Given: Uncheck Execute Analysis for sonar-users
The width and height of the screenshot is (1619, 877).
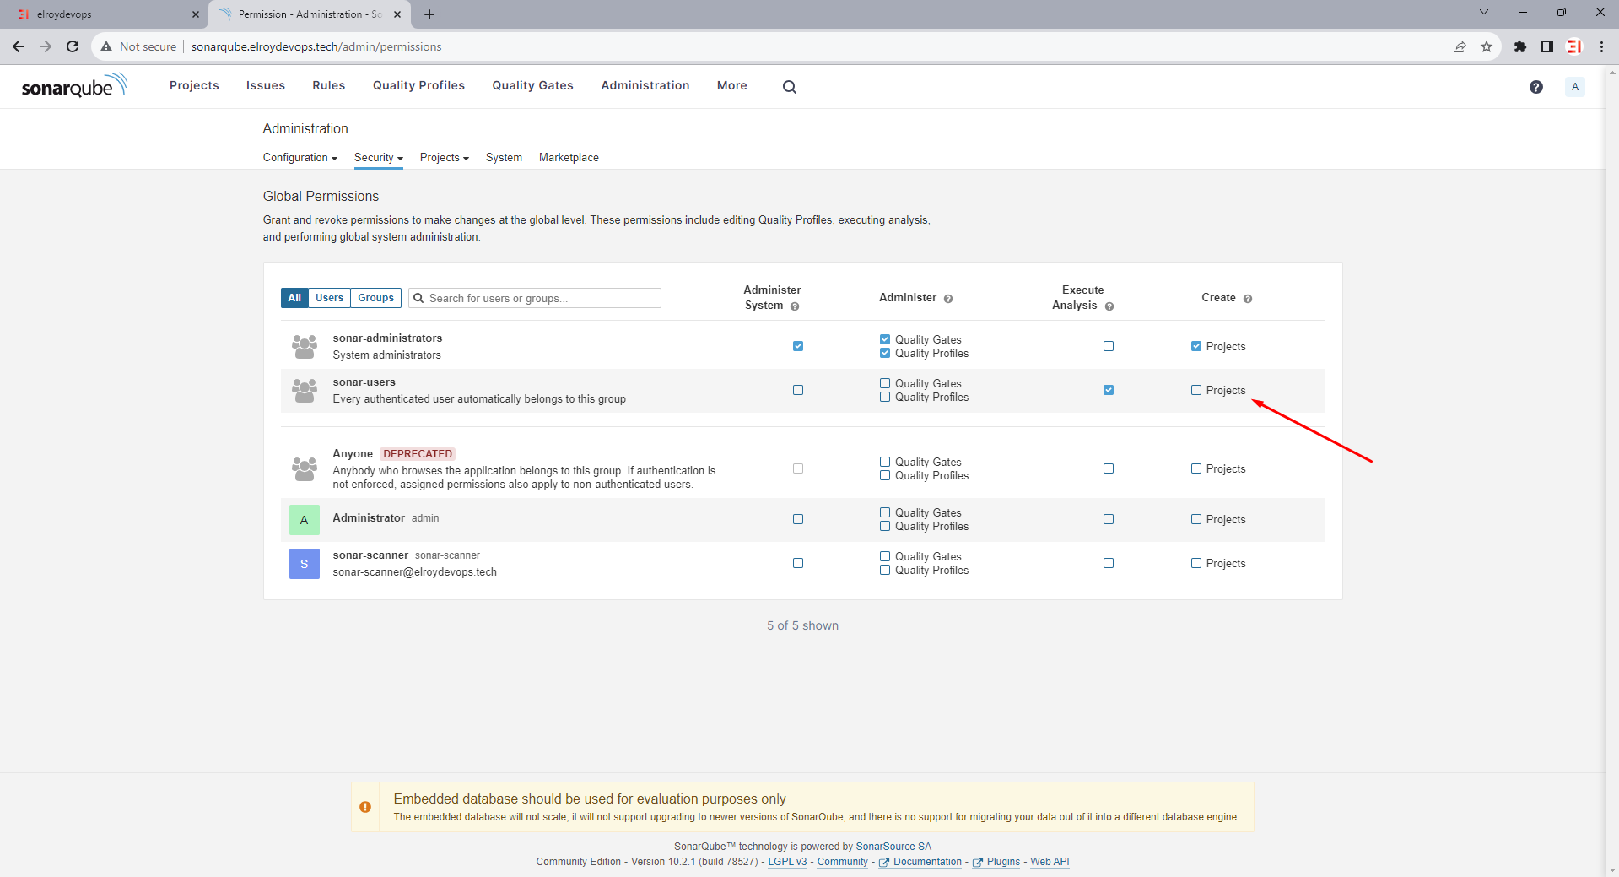Looking at the screenshot, I should (1109, 390).
